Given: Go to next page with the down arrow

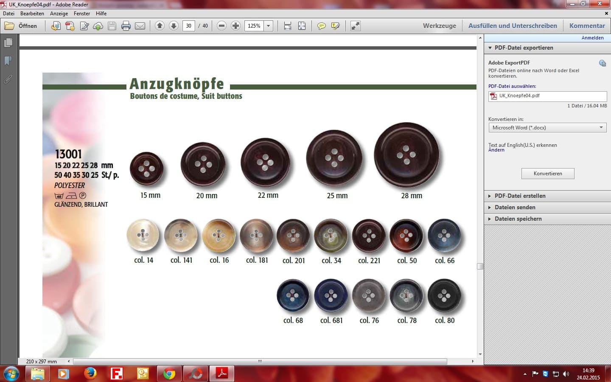Looking at the screenshot, I should click(174, 25).
